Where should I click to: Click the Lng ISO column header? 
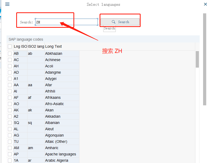(x=20, y=46)
